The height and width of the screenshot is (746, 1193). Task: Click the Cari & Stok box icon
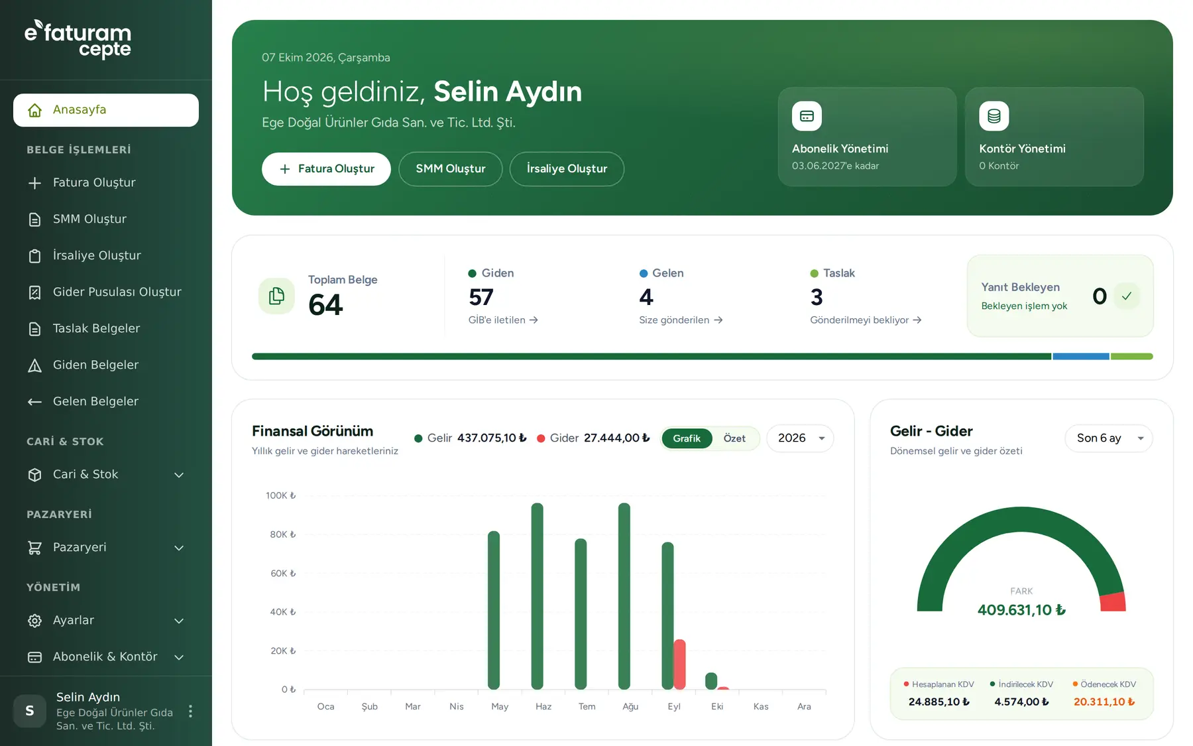(35, 475)
